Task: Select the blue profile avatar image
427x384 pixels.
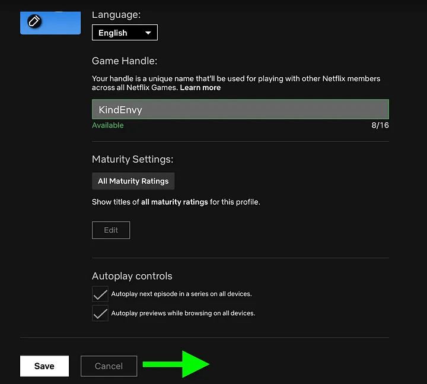Action: [x=50, y=23]
